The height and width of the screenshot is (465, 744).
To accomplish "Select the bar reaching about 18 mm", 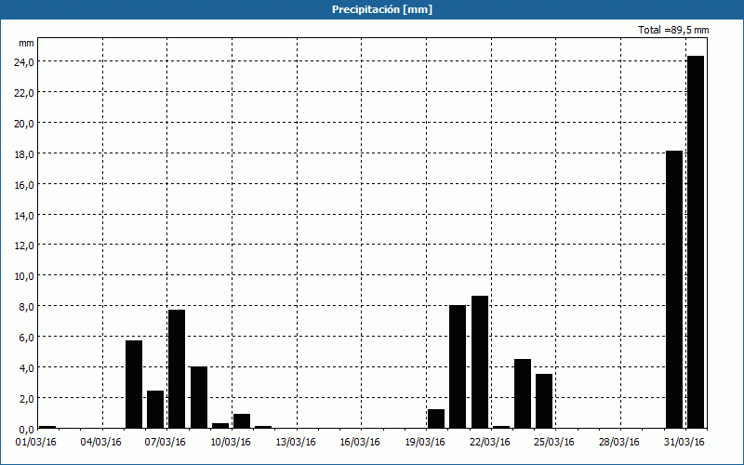I will [674, 289].
